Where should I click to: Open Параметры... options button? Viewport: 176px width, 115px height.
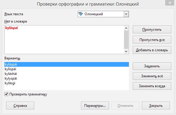(95, 106)
